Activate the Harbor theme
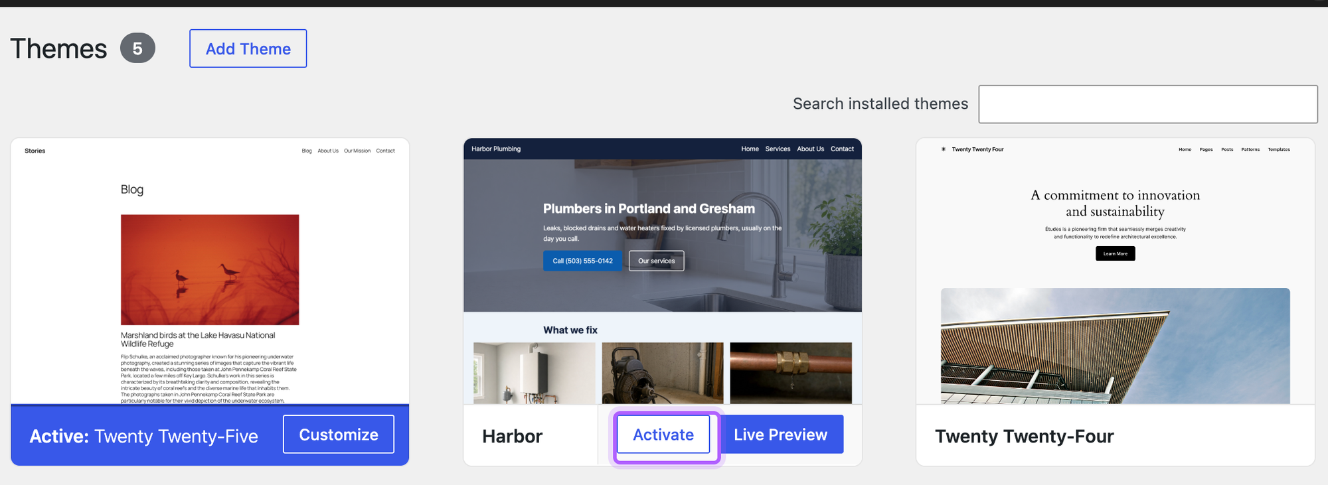Image resolution: width=1328 pixels, height=485 pixels. [663, 435]
